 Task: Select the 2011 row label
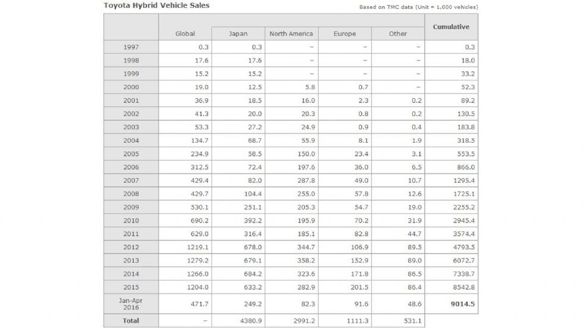tap(131, 234)
